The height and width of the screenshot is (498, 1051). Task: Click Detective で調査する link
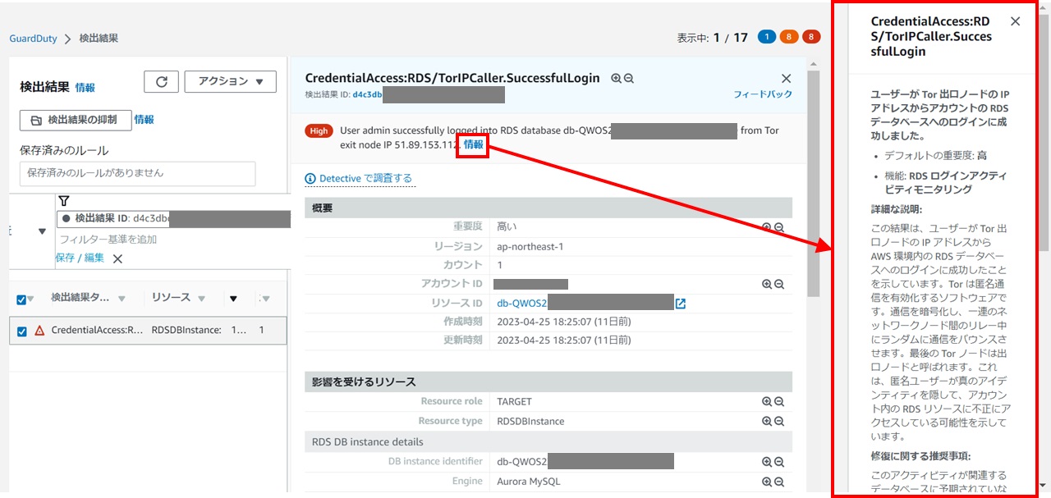359,178
